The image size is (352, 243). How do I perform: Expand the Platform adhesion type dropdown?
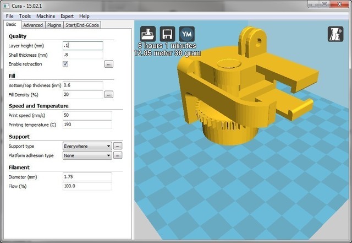point(87,155)
